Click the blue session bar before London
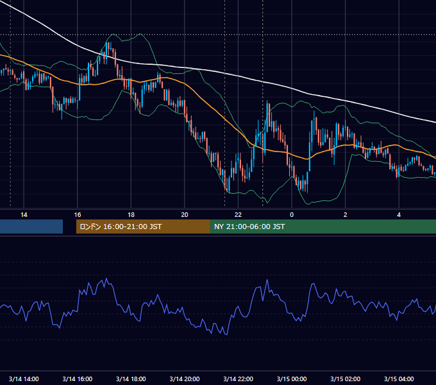The height and width of the screenshot is (385, 436). 31,227
